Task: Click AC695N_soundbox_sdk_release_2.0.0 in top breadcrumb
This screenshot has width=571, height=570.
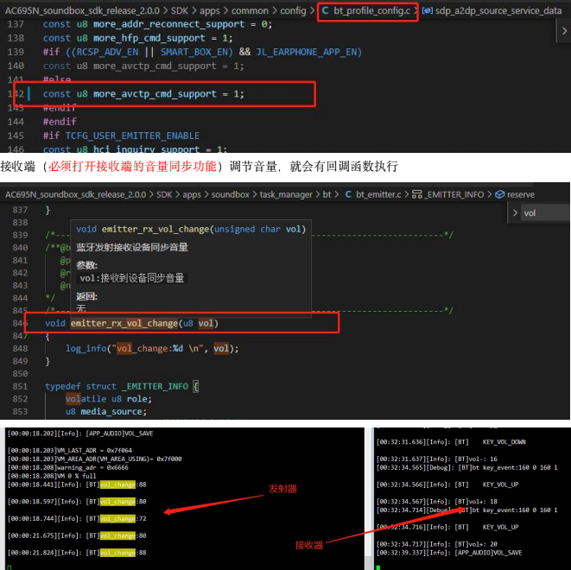Action: coord(82,11)
